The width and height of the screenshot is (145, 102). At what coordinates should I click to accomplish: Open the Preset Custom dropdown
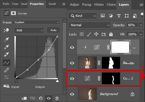(x=36, y=22)
